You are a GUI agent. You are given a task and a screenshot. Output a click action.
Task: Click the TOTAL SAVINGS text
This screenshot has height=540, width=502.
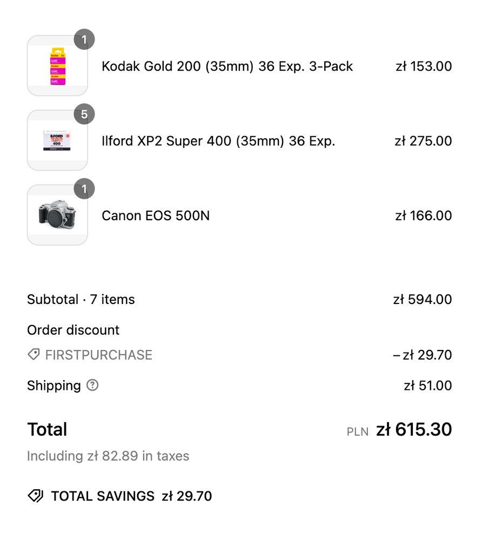(x=103, y=496)
